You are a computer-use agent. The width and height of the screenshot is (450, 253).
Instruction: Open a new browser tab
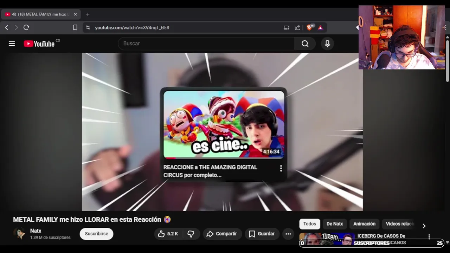coord(88,14)
